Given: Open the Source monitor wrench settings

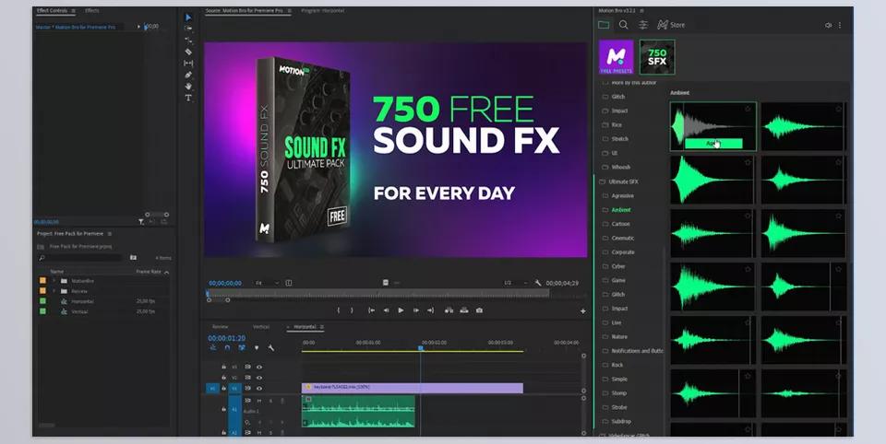Looking at the screenshot, I should pos(538,283).
